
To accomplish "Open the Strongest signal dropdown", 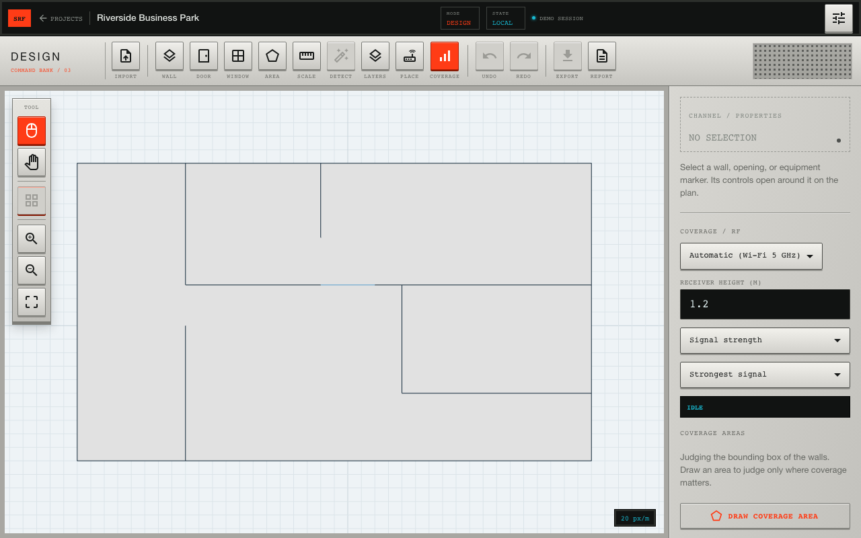I will [x=765, y=375].
